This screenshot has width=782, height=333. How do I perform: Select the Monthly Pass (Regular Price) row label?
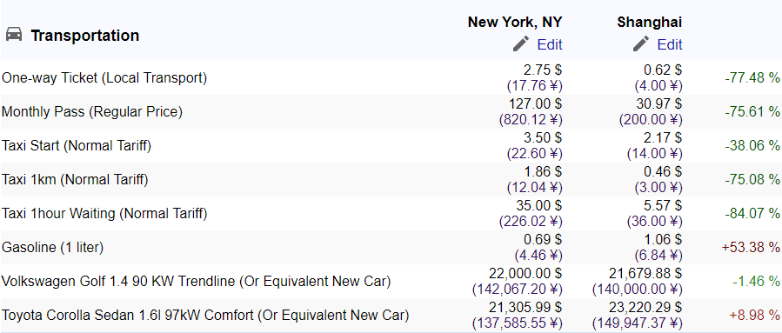(92, 111)
